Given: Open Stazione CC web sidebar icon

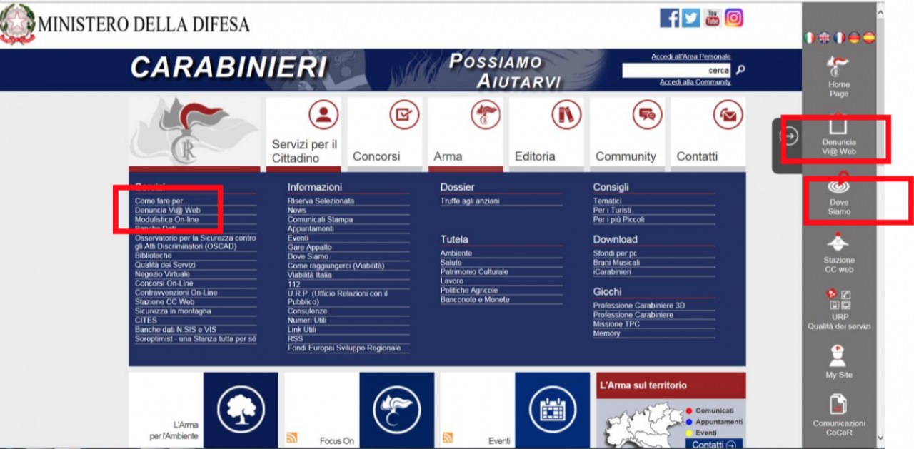Looking at the screenshot, I should [x=839, y=253].
